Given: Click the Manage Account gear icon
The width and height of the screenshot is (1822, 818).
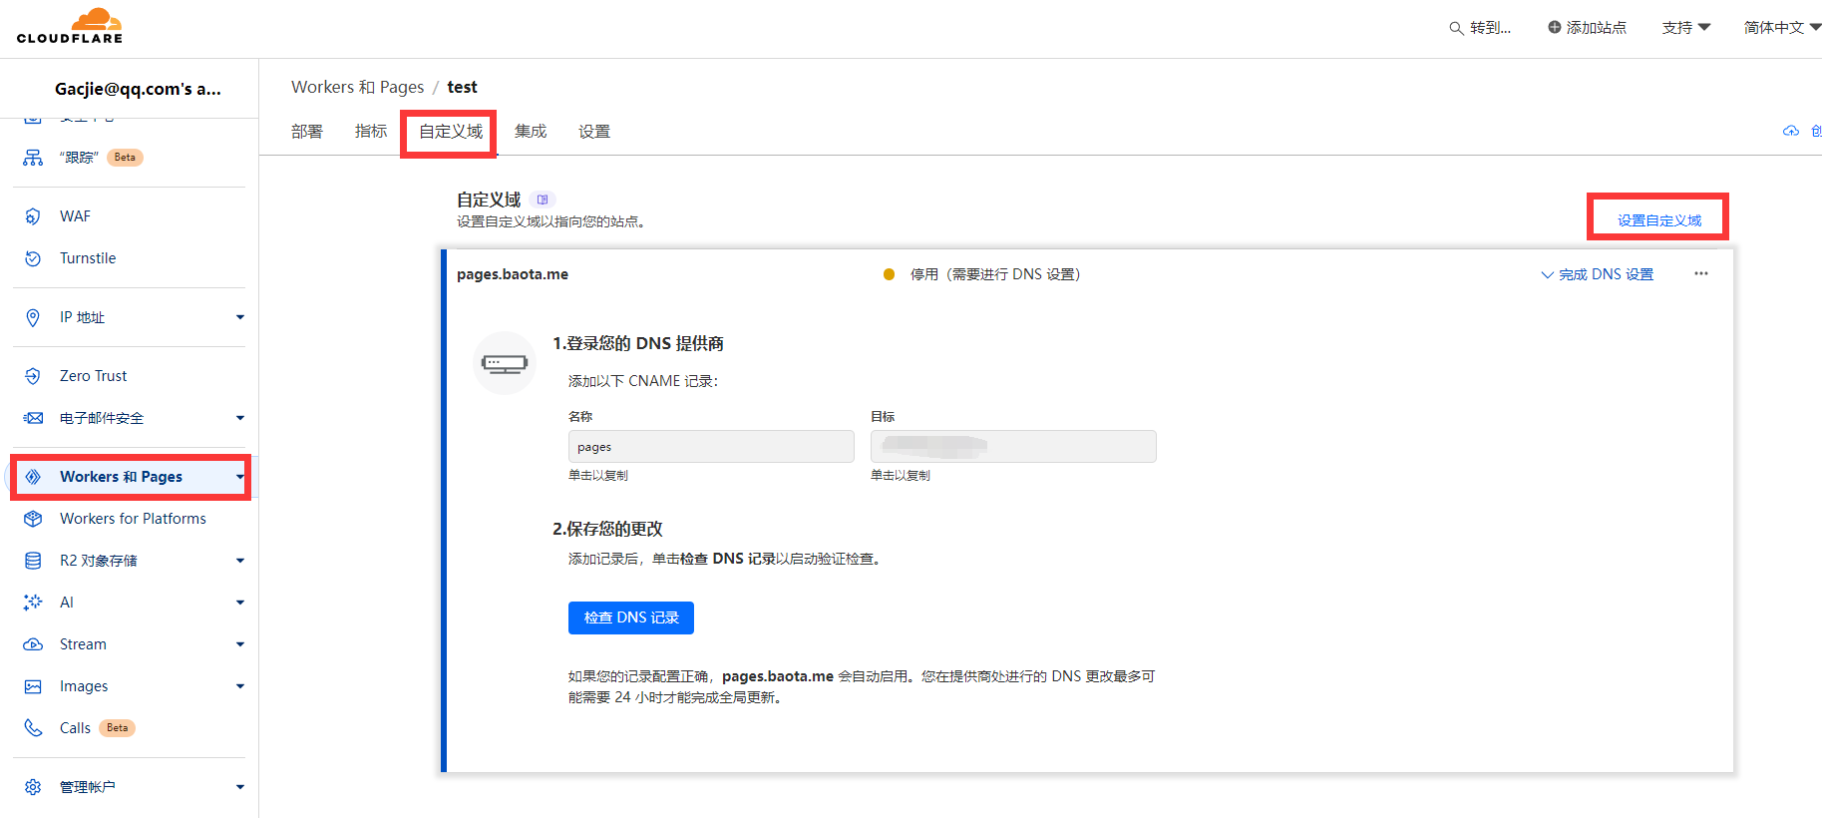Looking at the screenshot, I should (33, 787).
